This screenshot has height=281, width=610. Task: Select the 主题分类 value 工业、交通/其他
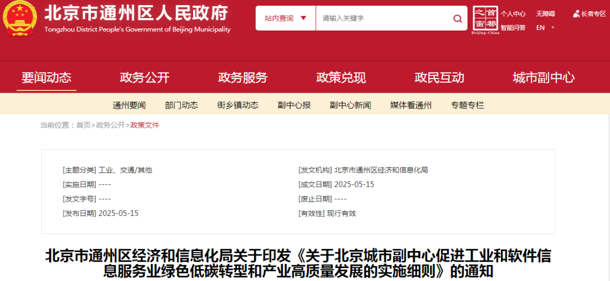[125, 170]
